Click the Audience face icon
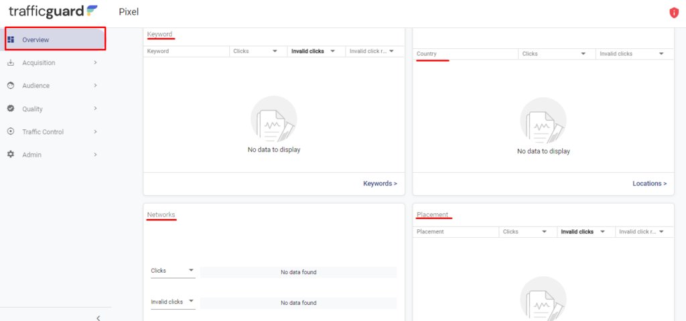This screenshot has width=686, height=321. 11,85
